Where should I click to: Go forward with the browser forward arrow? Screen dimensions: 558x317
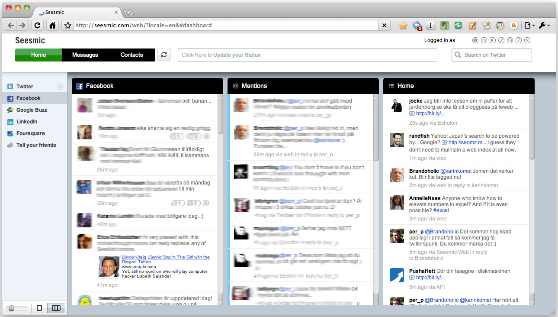22,25
